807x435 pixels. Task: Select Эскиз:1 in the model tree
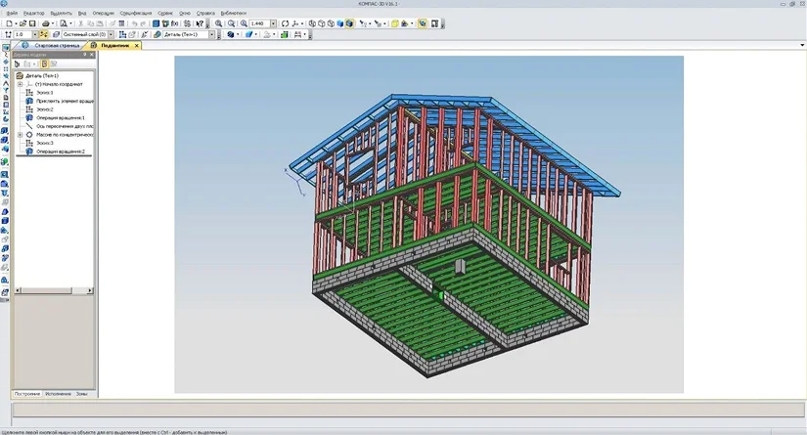click(x=45, y=93)
